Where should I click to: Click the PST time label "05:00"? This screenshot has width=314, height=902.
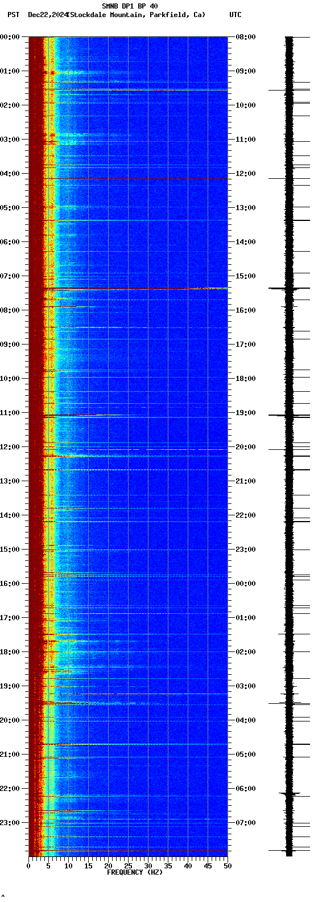point(10,208)
